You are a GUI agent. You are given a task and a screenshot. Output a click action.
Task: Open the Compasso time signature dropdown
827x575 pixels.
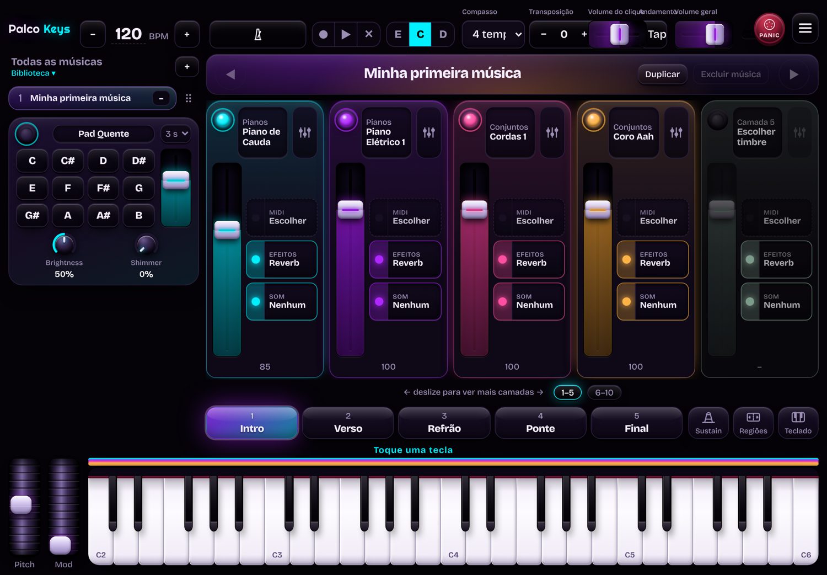click(493, 34)
